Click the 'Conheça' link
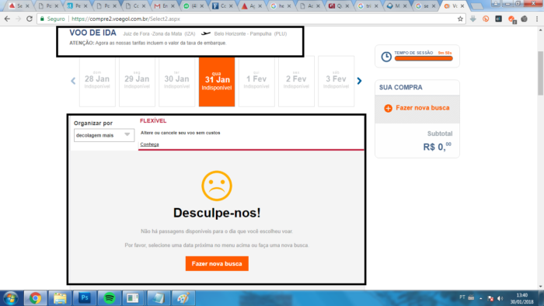This screenshot has width=544, height=306. pyautogui.click(x=149, y=144)
